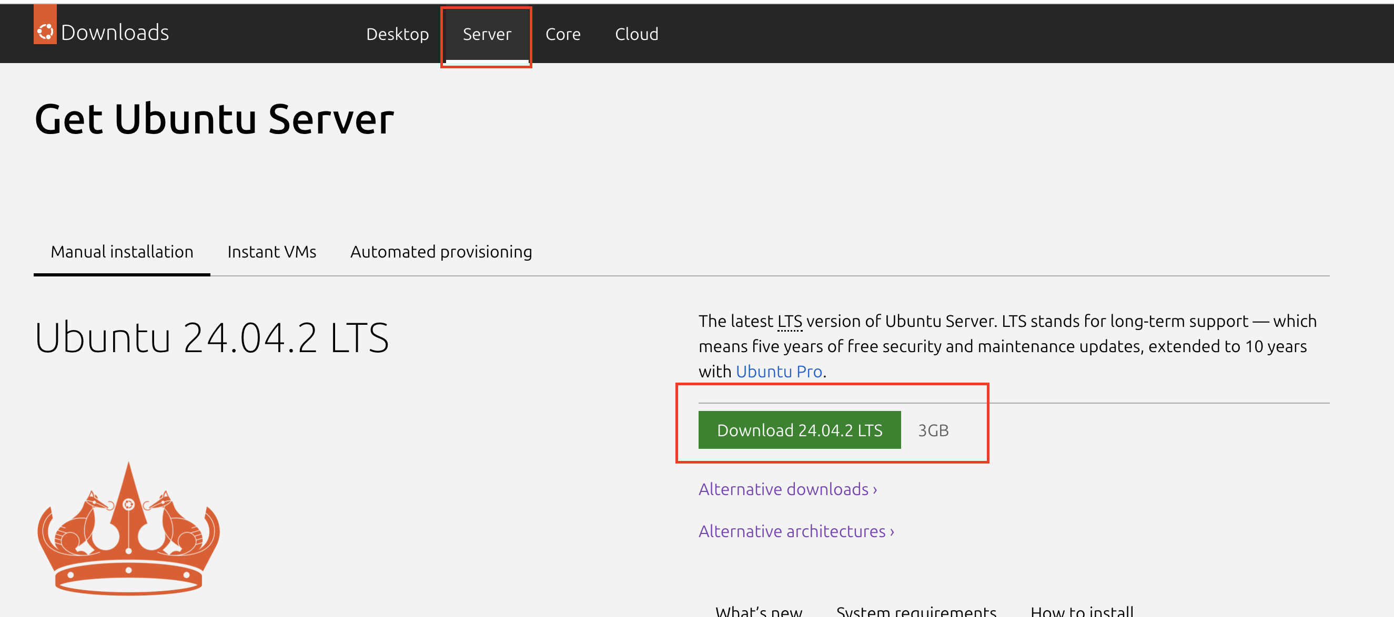
Task: Go to the Core downloads page
Action: click(x=562, y=34)
